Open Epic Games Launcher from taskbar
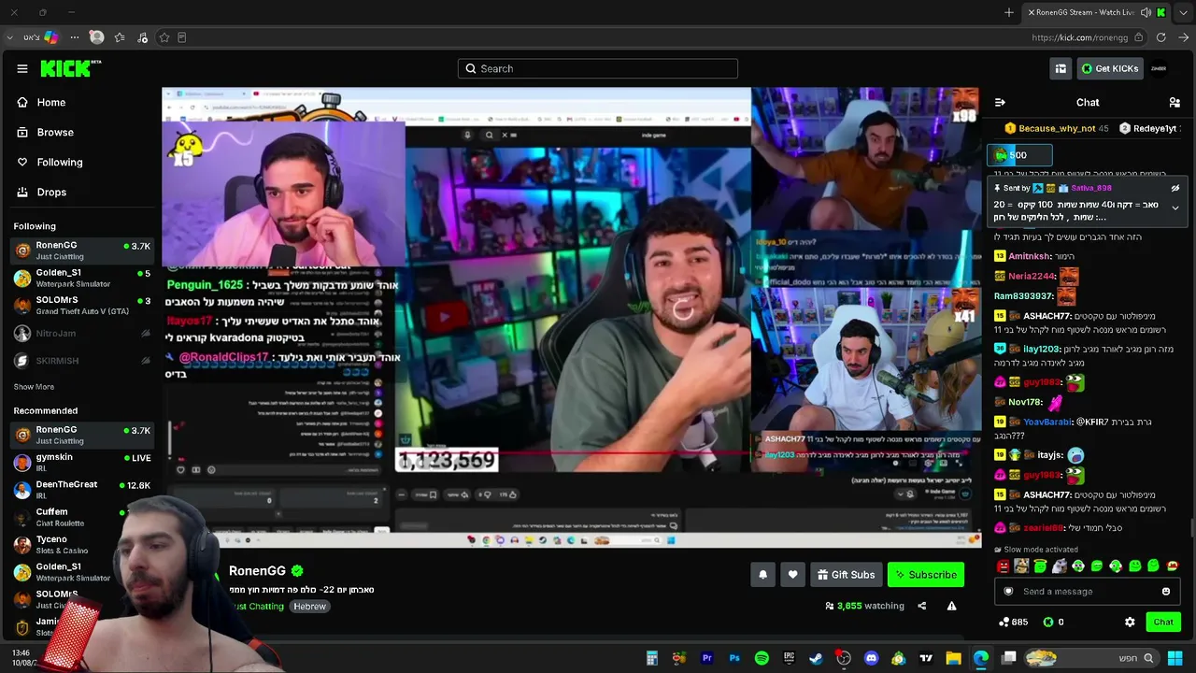Viewport: 1196px width, 673px height. pos(789,658)
